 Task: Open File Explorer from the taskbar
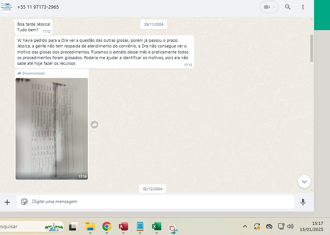[90, 226]
